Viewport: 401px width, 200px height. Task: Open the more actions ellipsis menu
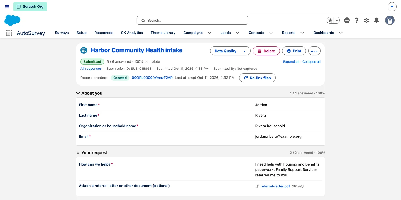point(314,51)
